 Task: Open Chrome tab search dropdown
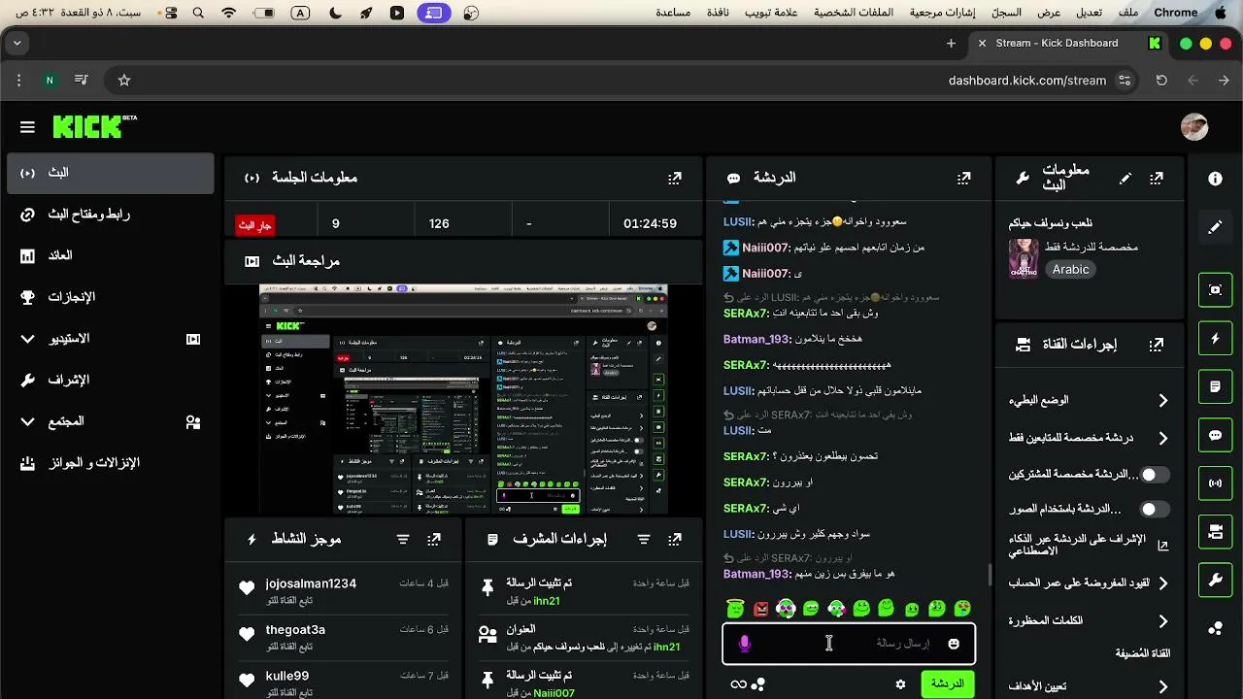(x=17, y=44)
